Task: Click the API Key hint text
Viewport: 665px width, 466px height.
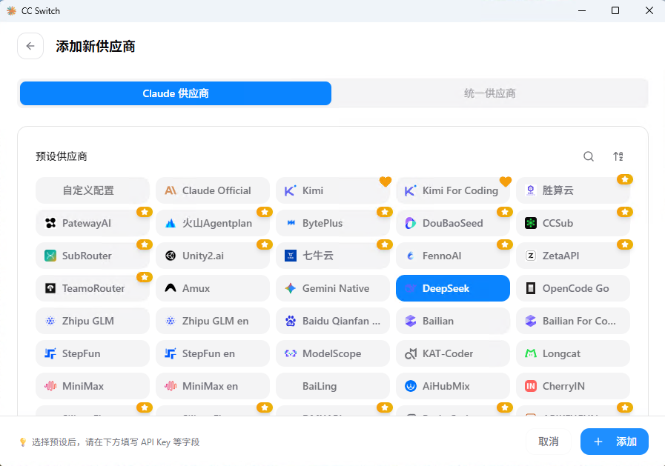Action: coord(116,442)
